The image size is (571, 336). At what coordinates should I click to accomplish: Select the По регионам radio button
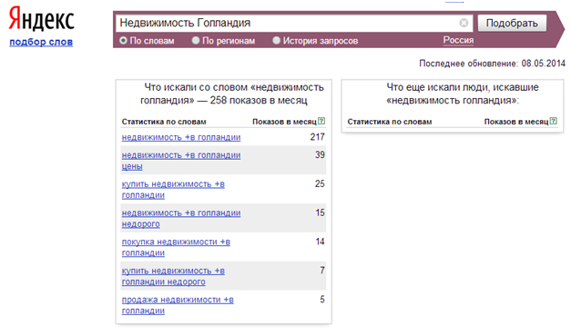point(196,40)
